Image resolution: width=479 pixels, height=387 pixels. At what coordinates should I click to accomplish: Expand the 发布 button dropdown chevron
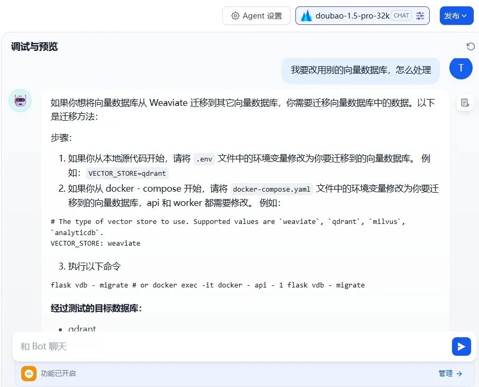(464, 16)
